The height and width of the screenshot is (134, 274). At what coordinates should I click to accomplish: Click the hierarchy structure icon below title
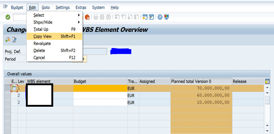[x=8, y=40]
